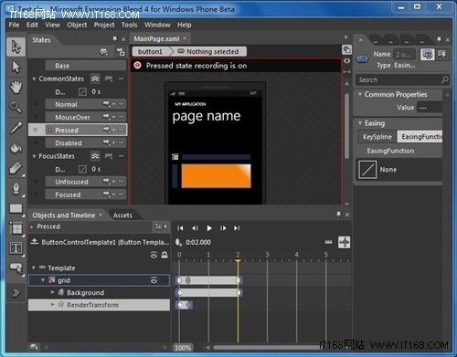Play the timeline animation

[x=209, y=228]
